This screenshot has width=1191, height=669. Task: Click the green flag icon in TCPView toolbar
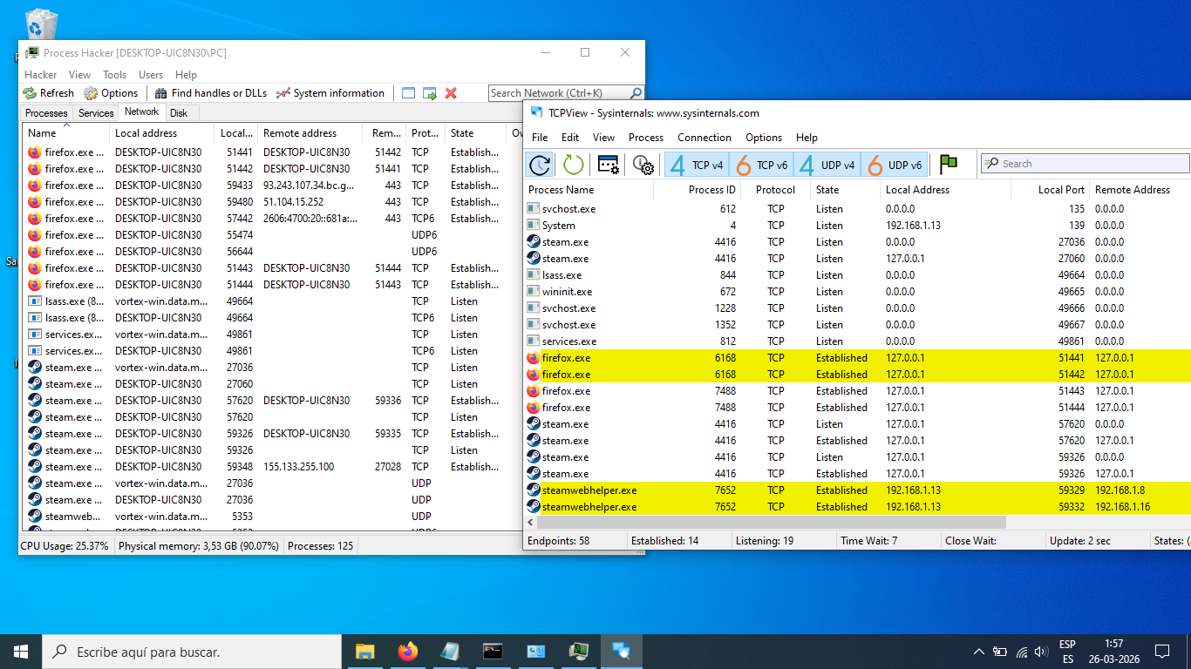(949, 165)
